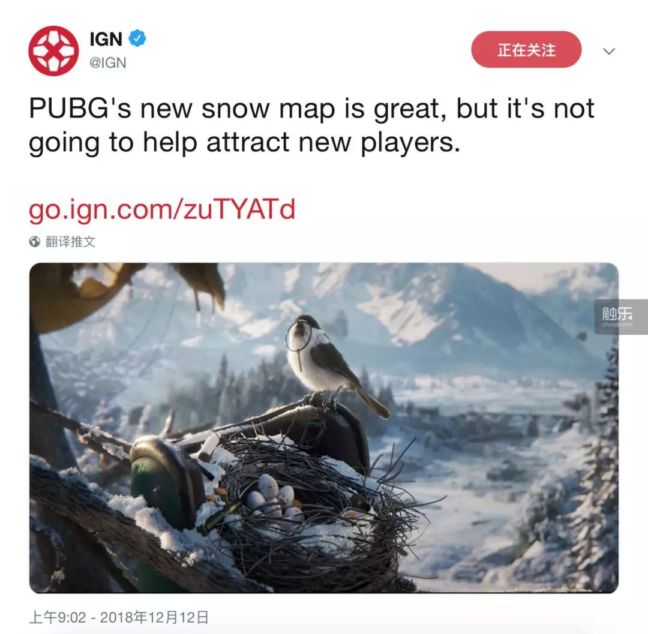
Task: Click the 2018年12月12日 date text
Action: click(154, 617)
